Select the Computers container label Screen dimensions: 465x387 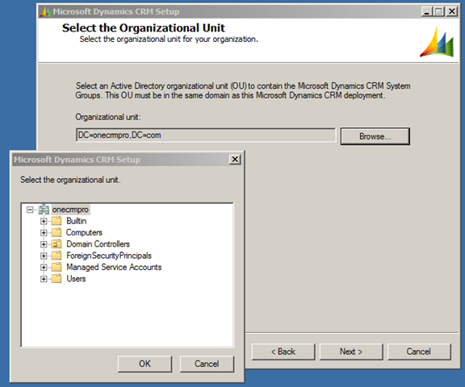tap(84, 232)
